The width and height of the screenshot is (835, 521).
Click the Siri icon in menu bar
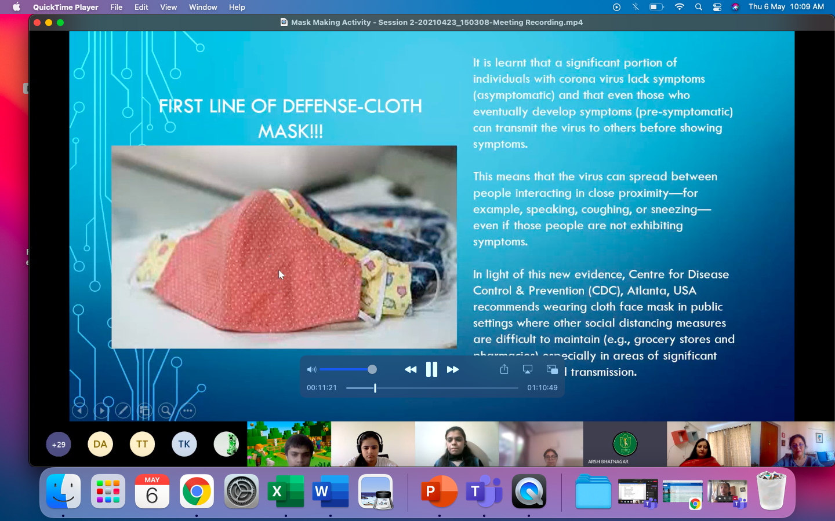click(x=735, y=7)
